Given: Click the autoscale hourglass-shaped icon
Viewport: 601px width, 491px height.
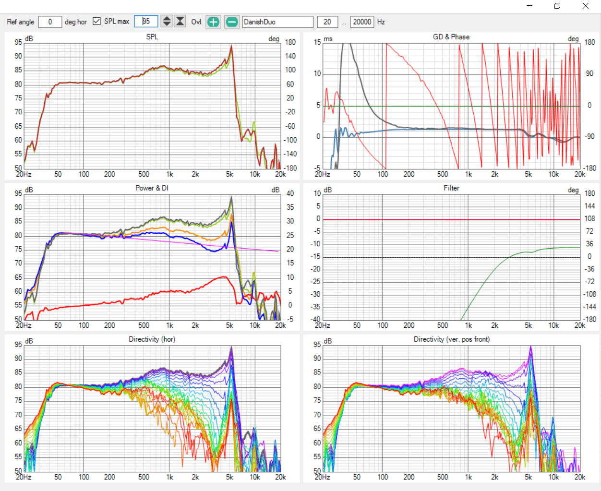Looking at the screenshot, I should pyautogui.click(x=180, y=21).
